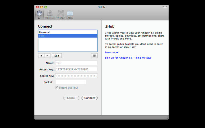This screenshot has width=205, height=128.
Task: Click the Access Key field
Action: [76, 69]
